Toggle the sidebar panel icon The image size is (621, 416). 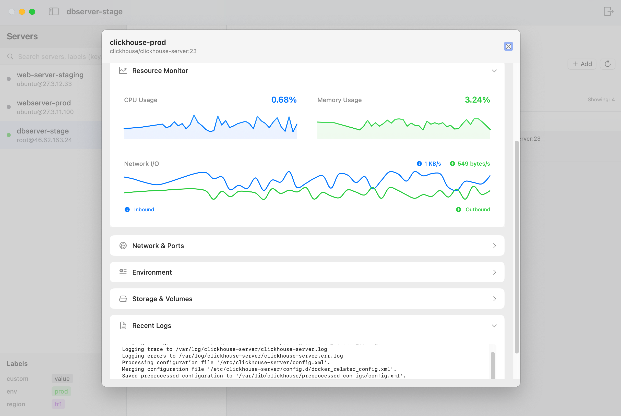point(54,11)
